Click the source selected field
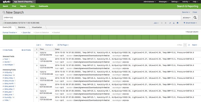The height and width of the screenshot is (102, 201). [7, 62]
